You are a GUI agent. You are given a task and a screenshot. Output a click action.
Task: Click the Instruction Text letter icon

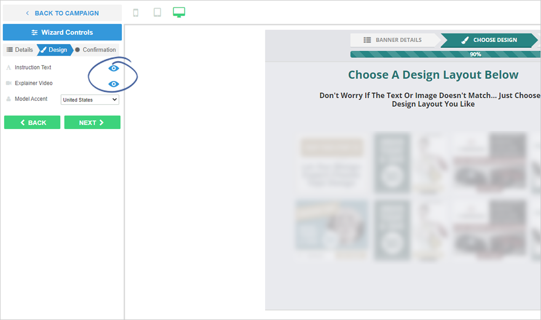(9, 68)
